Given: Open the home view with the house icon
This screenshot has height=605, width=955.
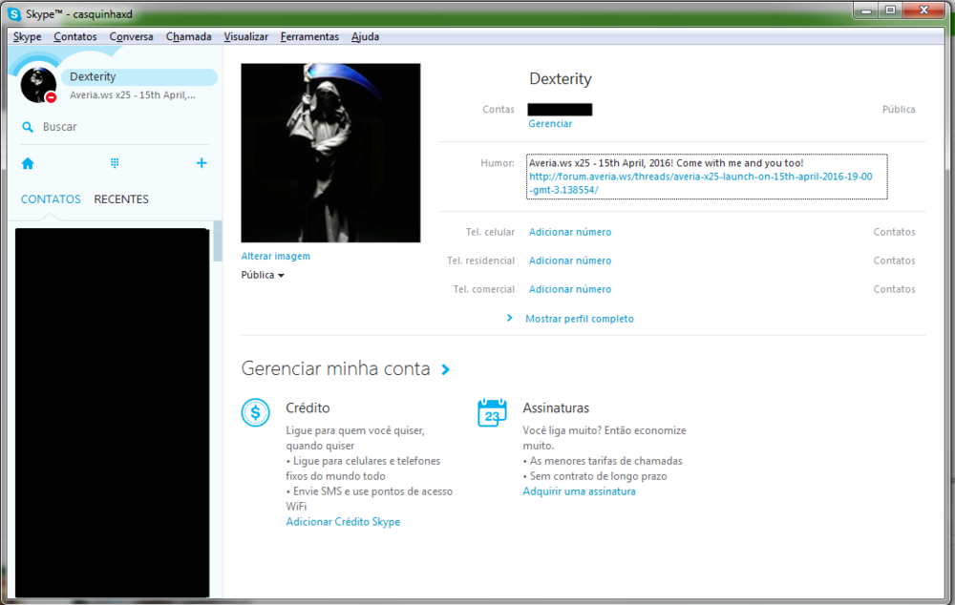Looking at the screenshot, I should coord(28,163).
